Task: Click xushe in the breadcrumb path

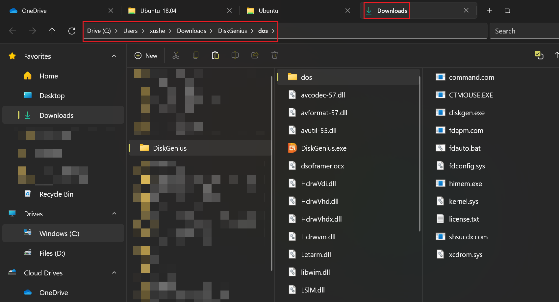Action: coord(157,31)
